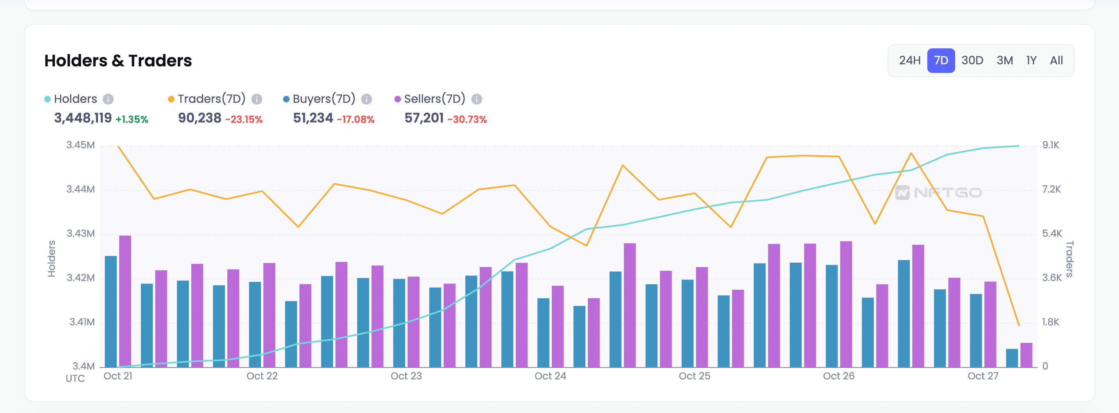
Task: Click the Oct 23 axis label
Action: coord(406,376)
